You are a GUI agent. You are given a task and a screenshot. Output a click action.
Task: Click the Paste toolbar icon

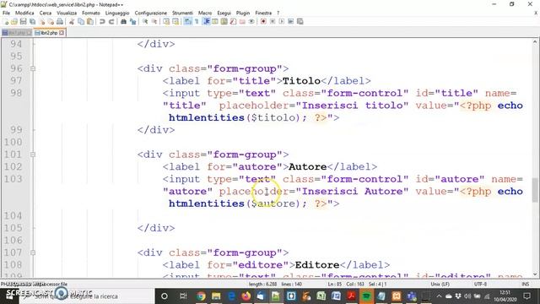(90, 21)
